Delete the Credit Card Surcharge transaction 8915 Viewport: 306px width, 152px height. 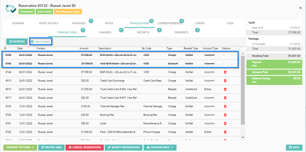(x=225, y=81)
